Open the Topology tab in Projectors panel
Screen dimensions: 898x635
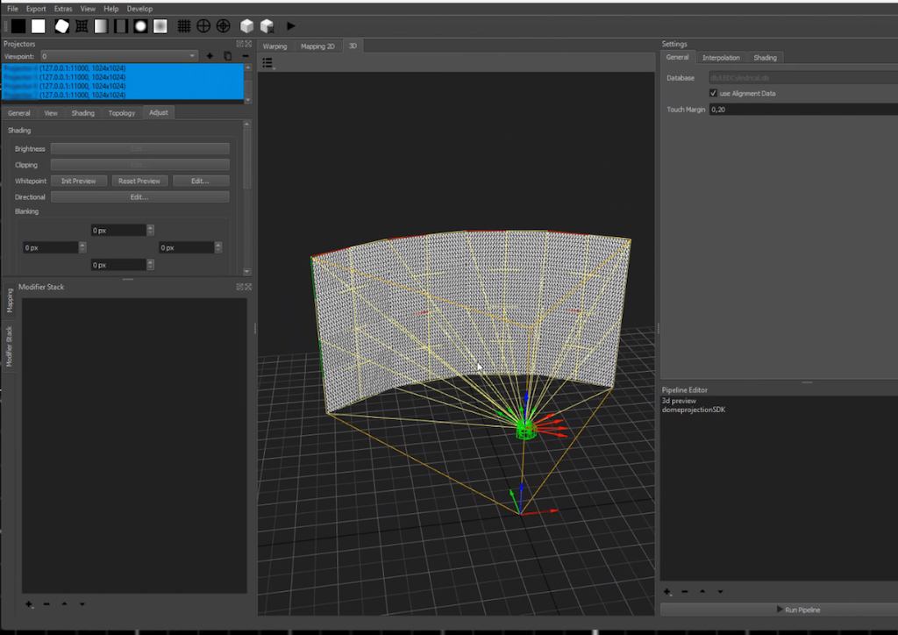click(x=122, y=113)
